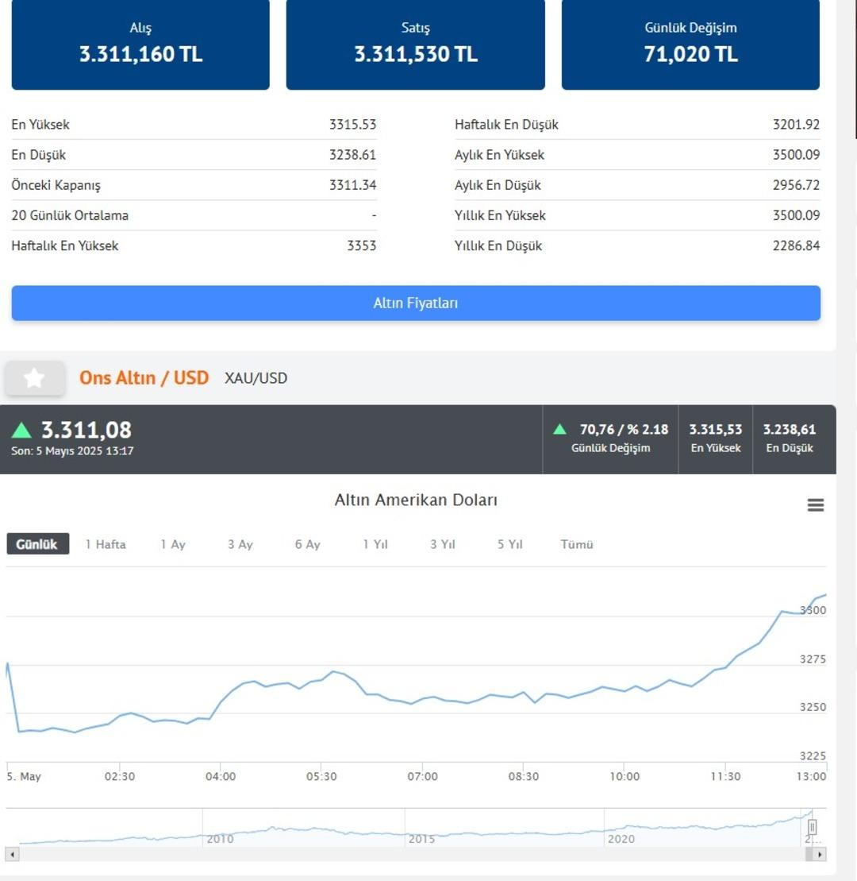Click the 2010 marker in navigator
Screen dimensions: 857x881
[220, 839]
